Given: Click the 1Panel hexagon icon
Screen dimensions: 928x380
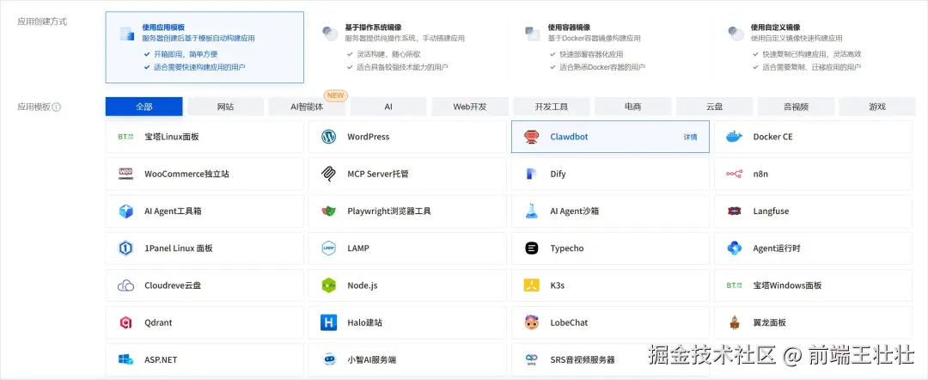Looking at the screenshot, I should pos(125,248).
